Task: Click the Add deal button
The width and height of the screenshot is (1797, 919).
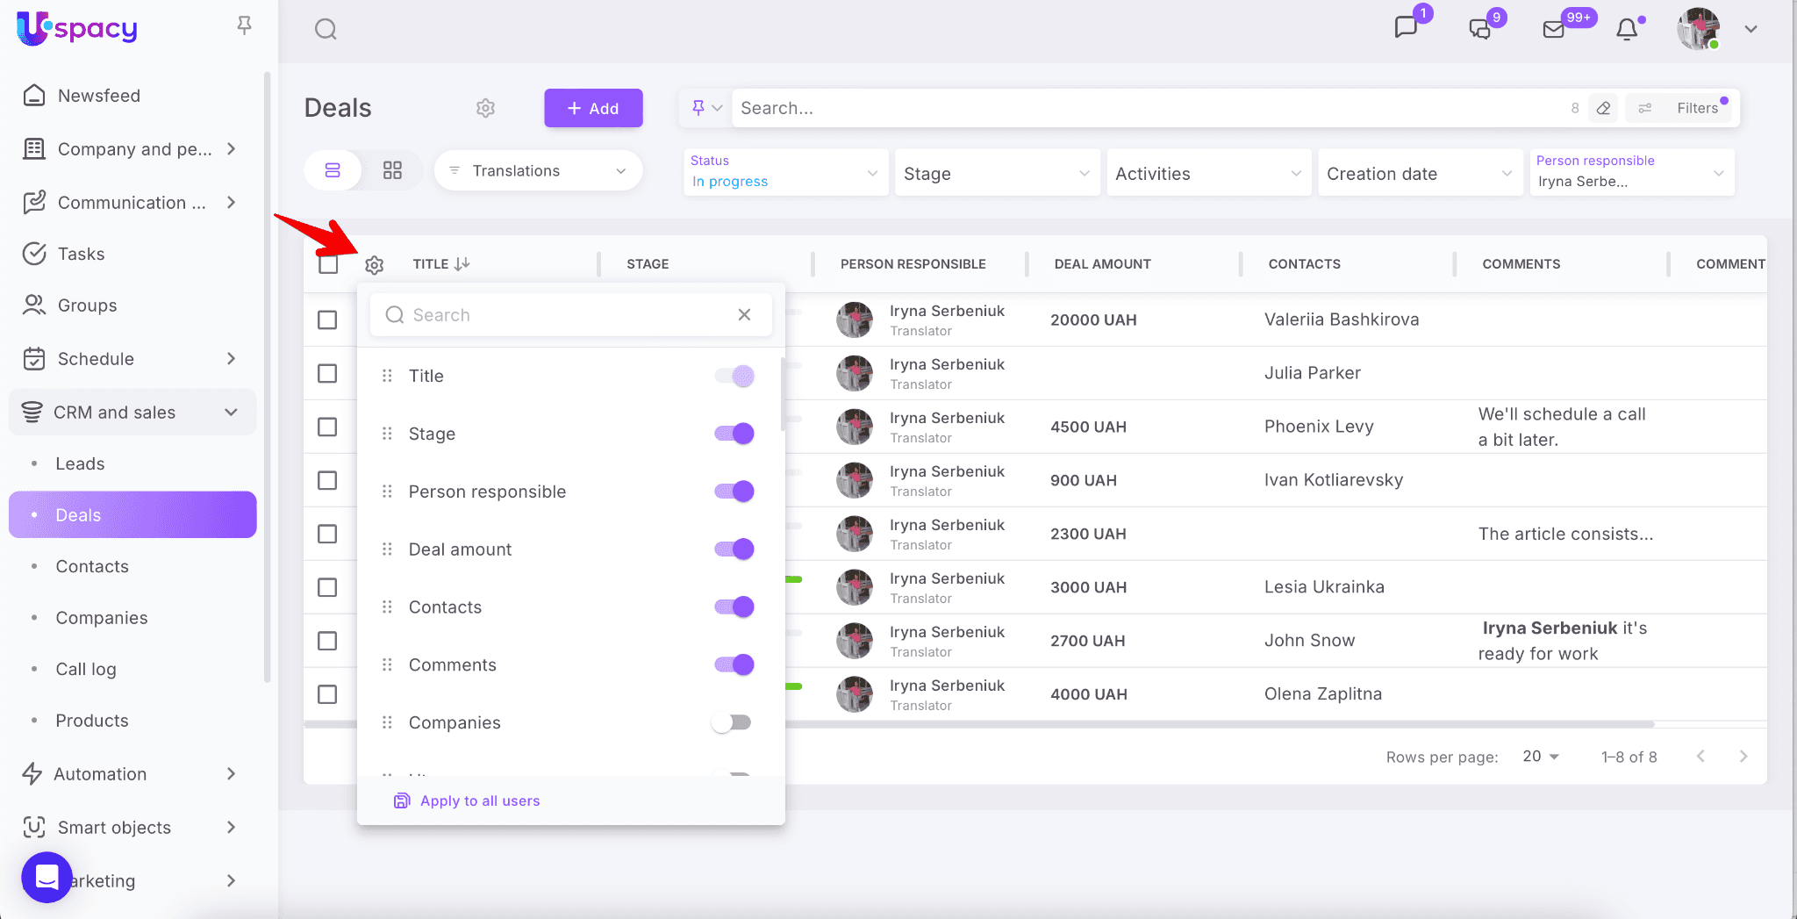Action: pos(593,108)
